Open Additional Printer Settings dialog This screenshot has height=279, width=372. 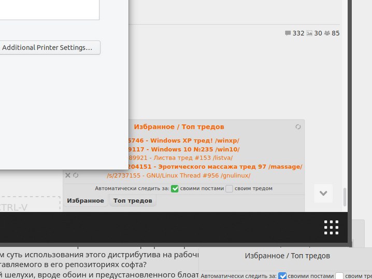(x=49, y=48)
